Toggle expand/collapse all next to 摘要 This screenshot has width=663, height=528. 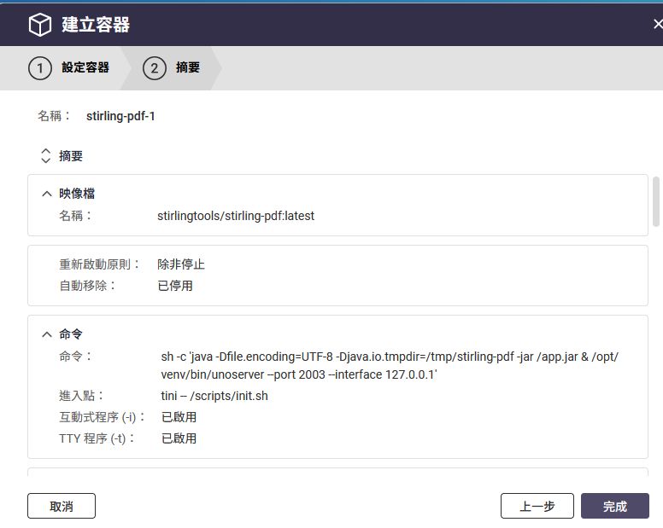tap(45, 156)
